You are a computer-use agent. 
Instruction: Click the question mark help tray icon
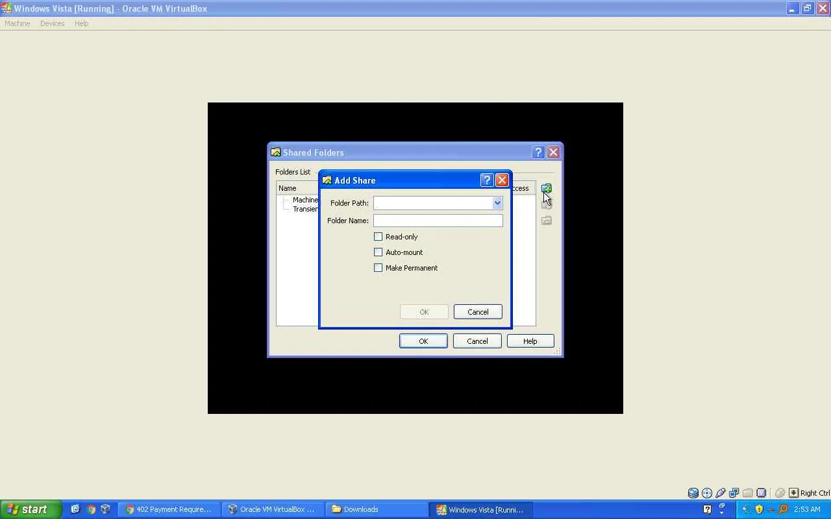[708, 509]
